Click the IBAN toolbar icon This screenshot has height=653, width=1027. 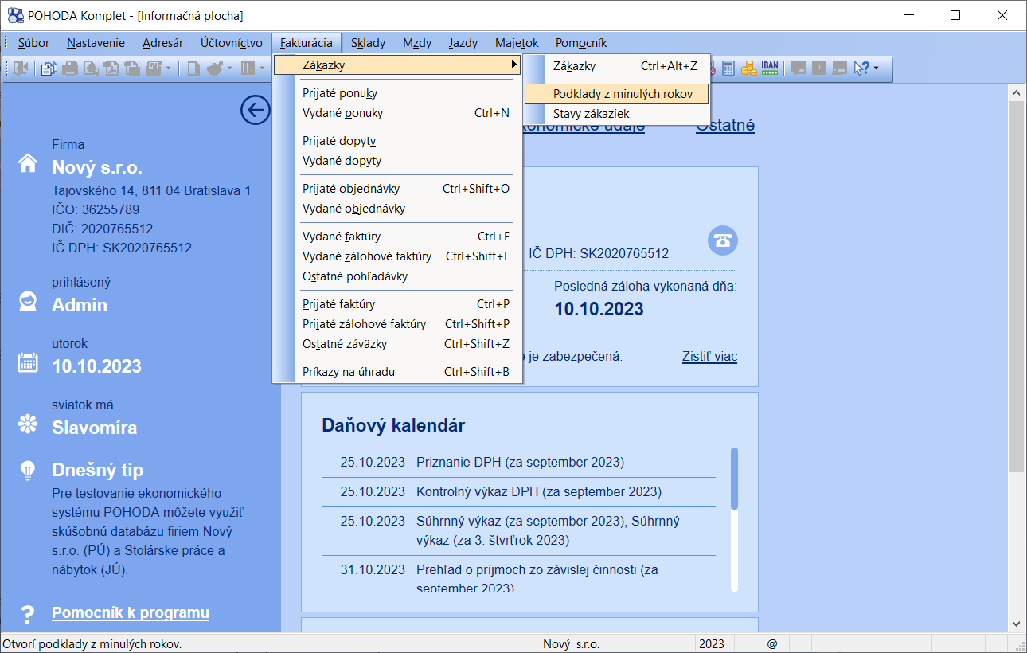tap(770, 68)
